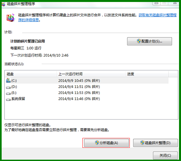Open 配置计划(S)... schedule settings
Screen dimensions: 181x161
(x=150, y=41)
